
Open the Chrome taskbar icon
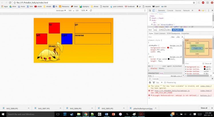[x=86, y=114]
